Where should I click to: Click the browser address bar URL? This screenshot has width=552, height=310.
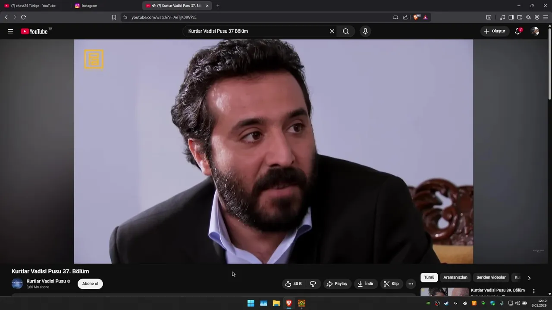coord(164,17)
